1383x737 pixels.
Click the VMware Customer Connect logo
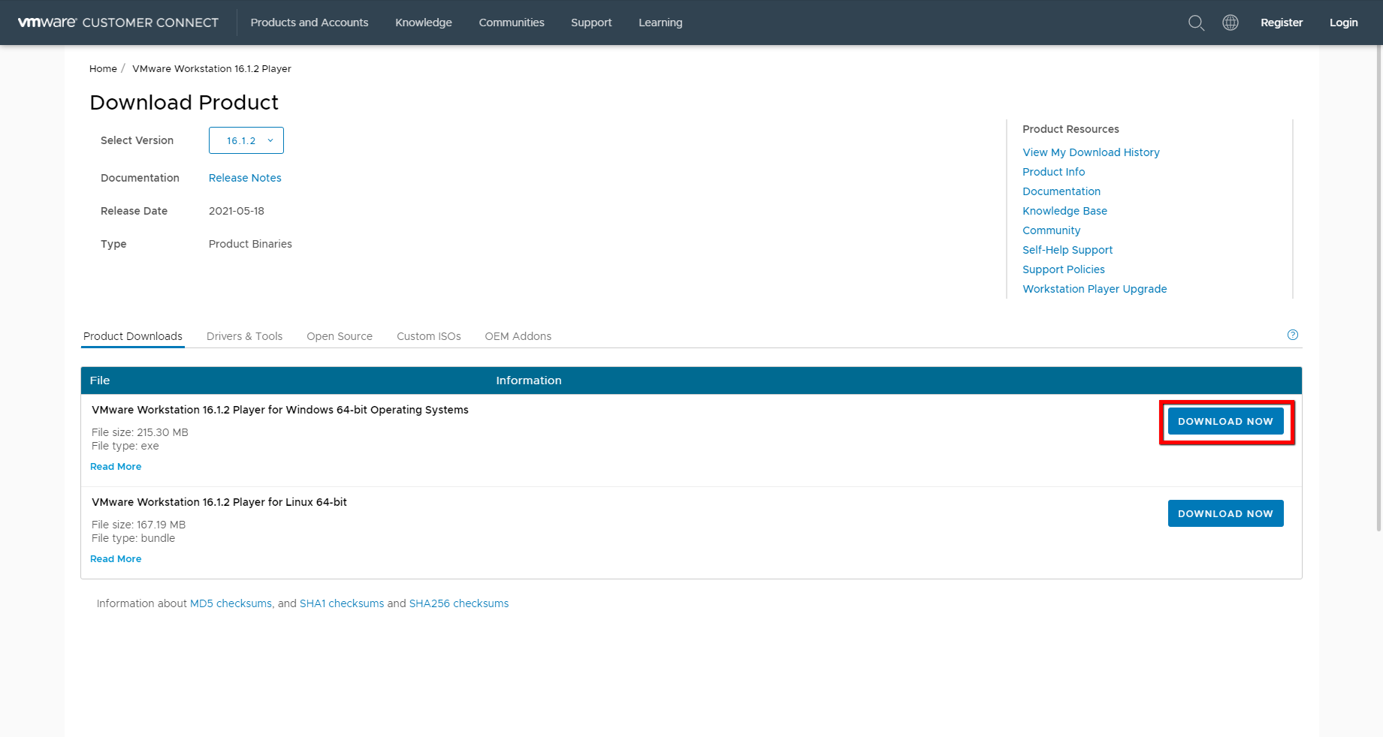click(x=118, y=23)
